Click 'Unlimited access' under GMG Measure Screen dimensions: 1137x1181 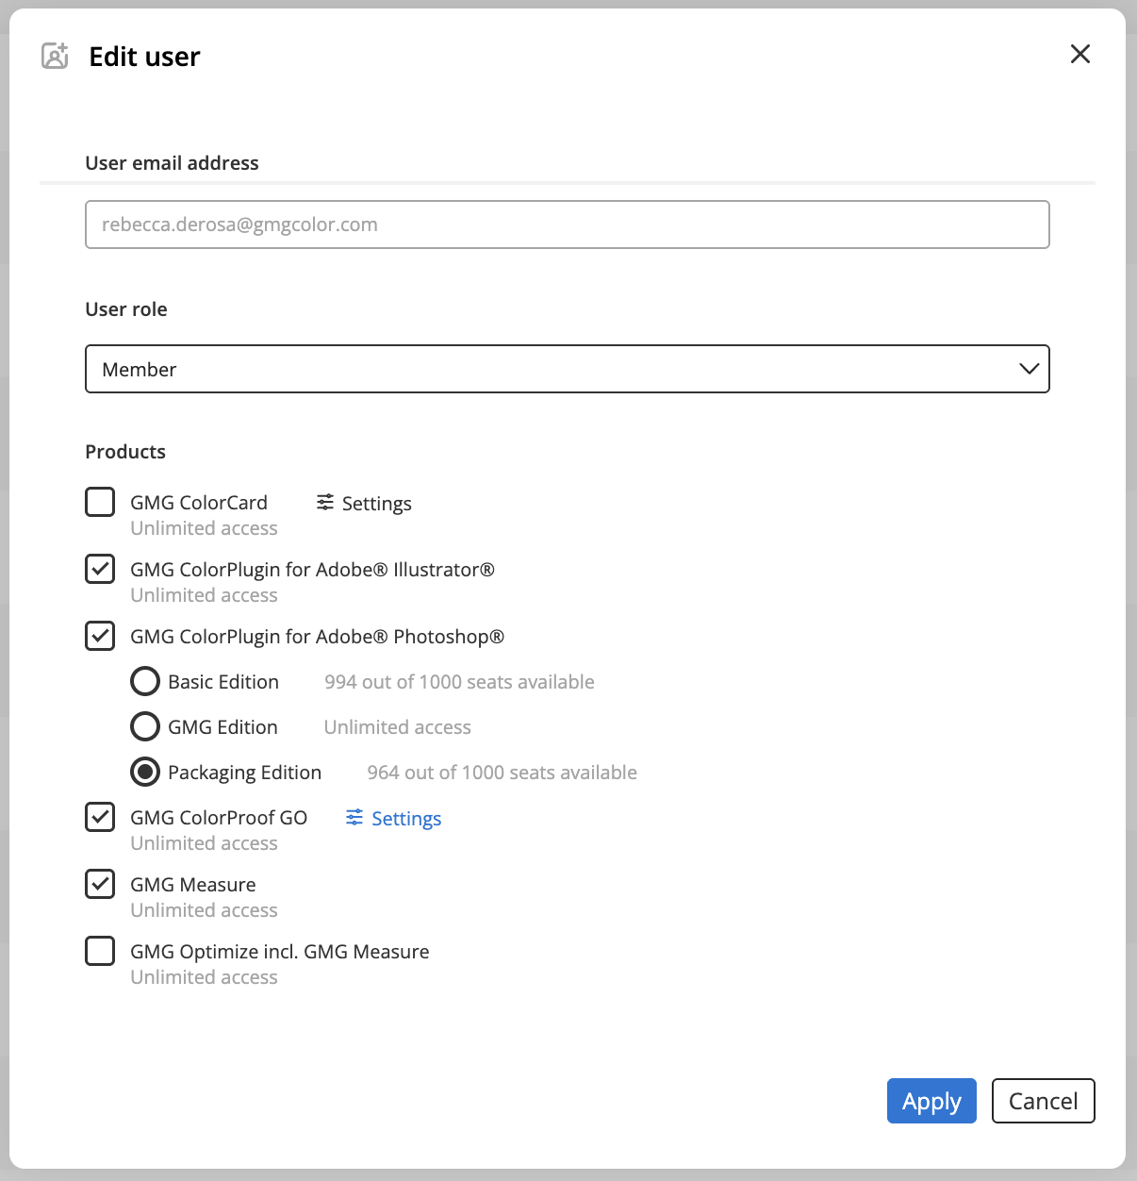point(204,910)
